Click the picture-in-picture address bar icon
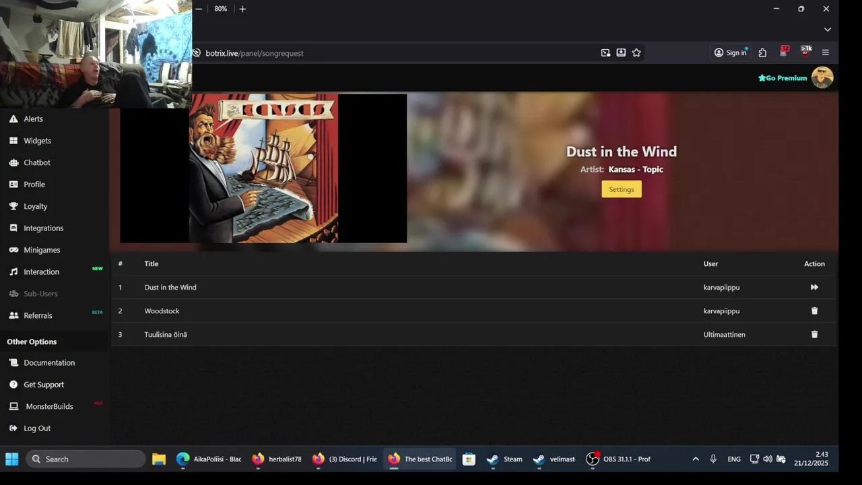 point(605,53)
